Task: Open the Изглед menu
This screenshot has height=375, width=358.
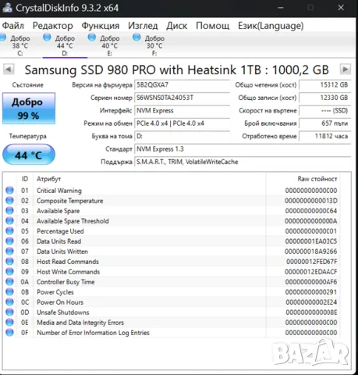Action: [143, 26]
